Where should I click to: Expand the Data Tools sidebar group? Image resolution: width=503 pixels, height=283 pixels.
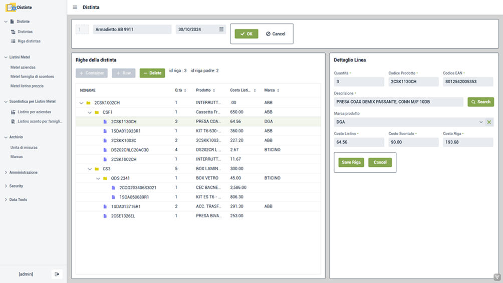click(6, 199)
